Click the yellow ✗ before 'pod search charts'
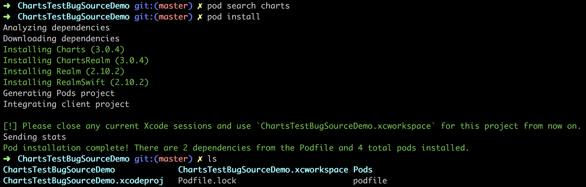This screenshot has width=586, height=187. coord(200,6)
